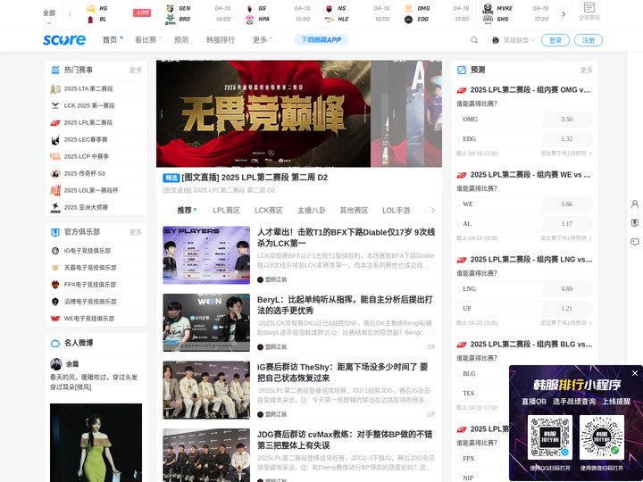643x482 pixels.
Task: Open 该比赛下共1场预测 for LNG vs UP
Action: (566, 323)
